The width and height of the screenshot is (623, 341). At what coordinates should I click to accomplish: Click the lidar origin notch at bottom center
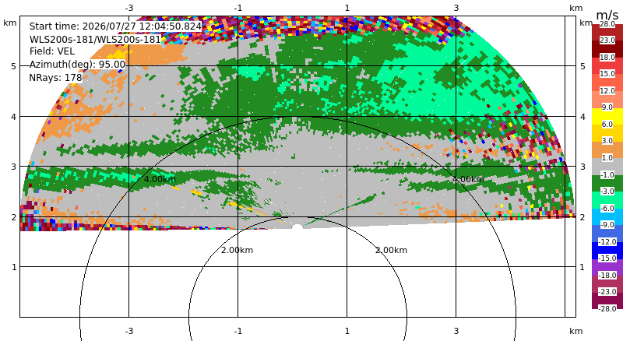pyautogui.click(x=297, y=227)
